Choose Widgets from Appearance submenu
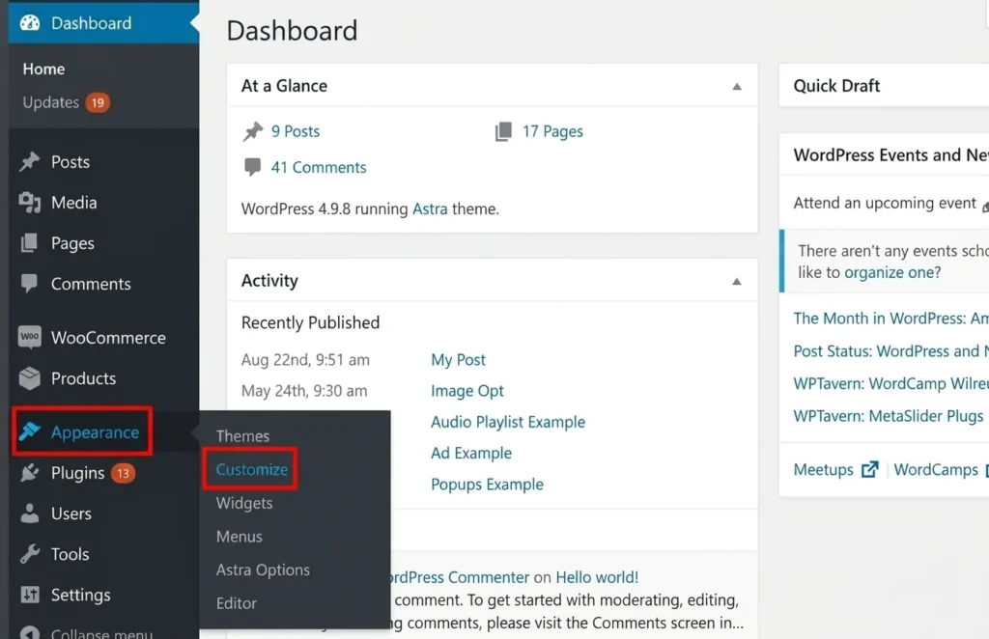989x639 pixels. pyautogui.click(x=244, y=503)
